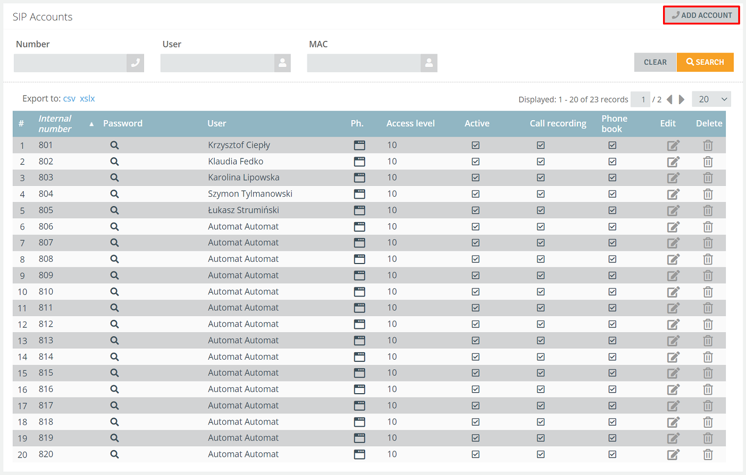Show password for account 801

coord(114,145)
